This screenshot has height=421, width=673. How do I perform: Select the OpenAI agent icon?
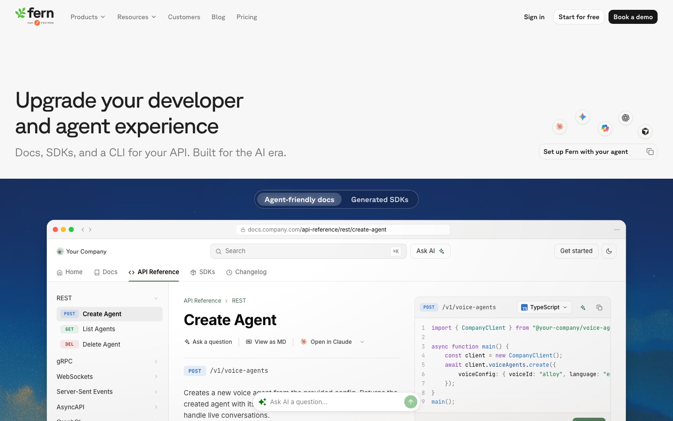click(x=625, y=118)
